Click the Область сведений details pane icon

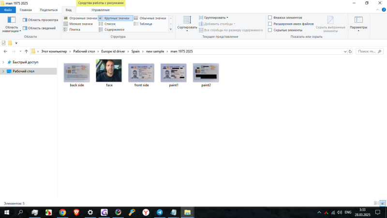(25, 28)
